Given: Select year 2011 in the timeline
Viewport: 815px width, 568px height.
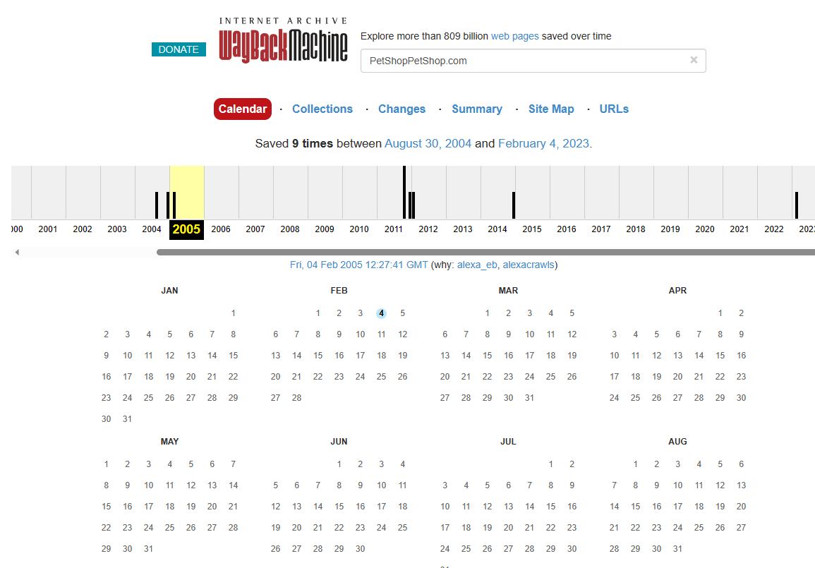Looking at the screenshot, I should (394, 229).
